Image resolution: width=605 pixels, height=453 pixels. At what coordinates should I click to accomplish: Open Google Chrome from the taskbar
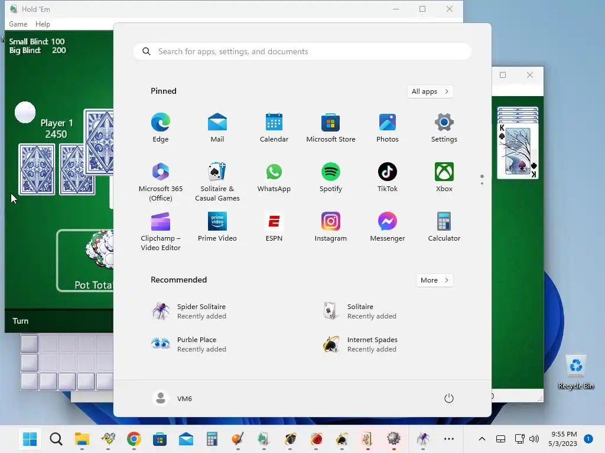tap(134, 439)
